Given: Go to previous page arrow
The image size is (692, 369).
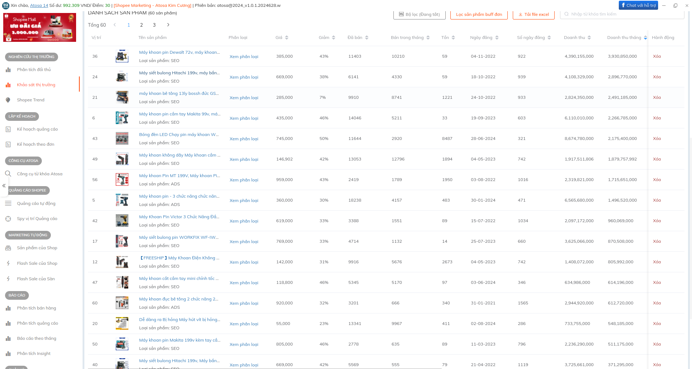Looking at the screenshot, I should [x=115, y=25].
